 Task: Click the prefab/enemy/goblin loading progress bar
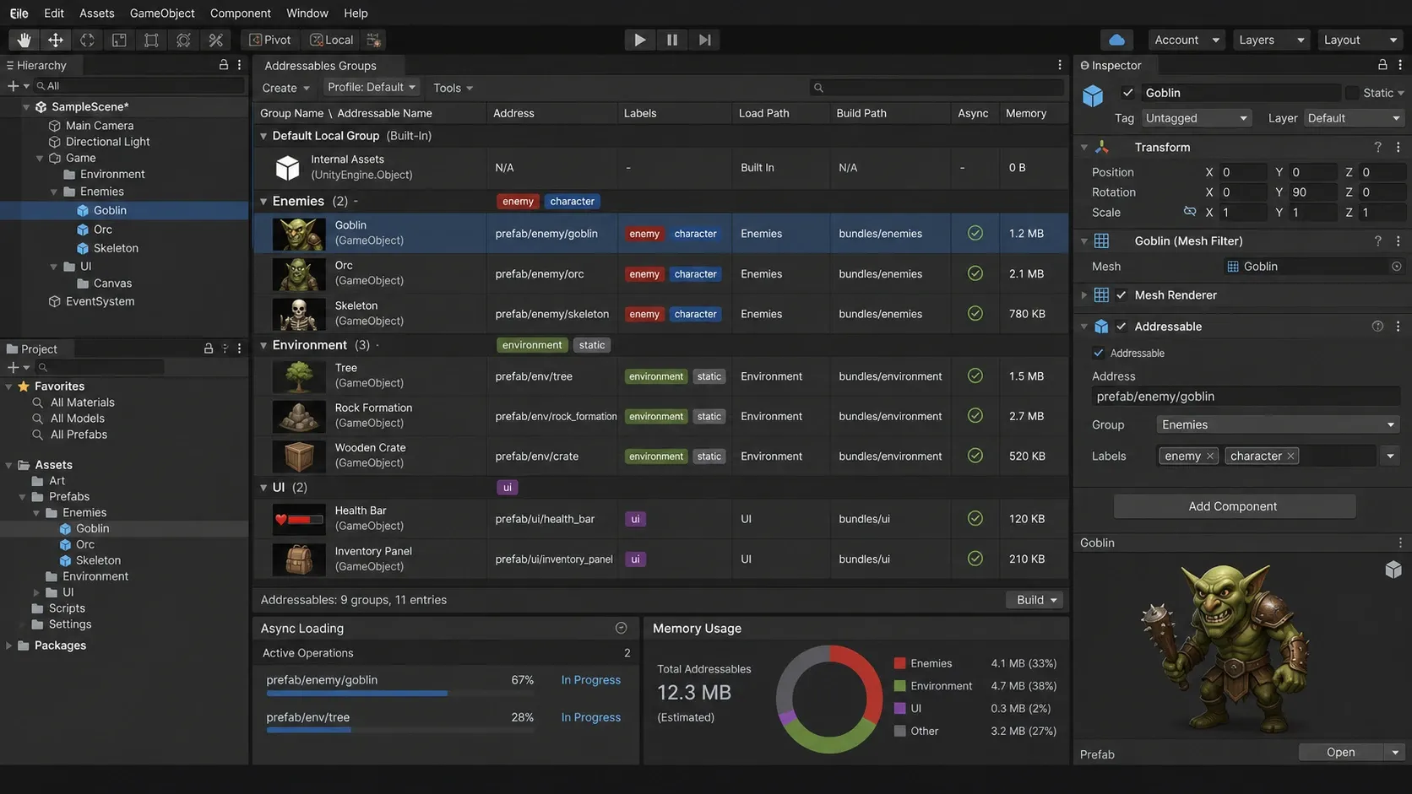coord(400,694)
